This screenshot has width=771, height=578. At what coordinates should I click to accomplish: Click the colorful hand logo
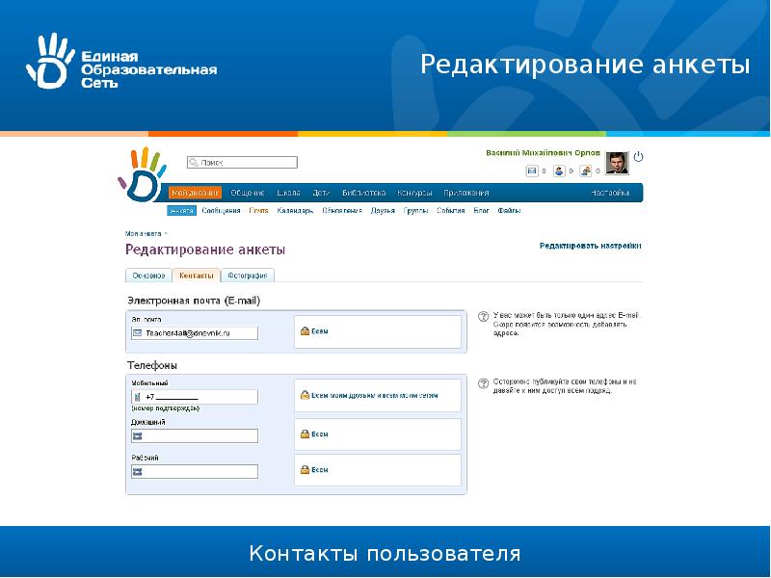pos(141,174)
